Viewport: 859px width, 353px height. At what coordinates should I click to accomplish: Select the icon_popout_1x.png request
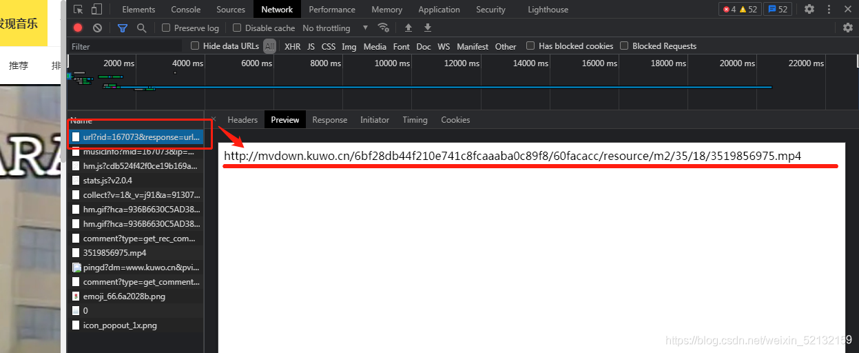pos(135,325)
